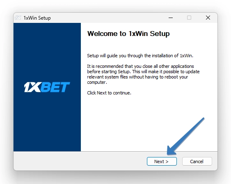Image resolution: width=231 pixels, height=184 pixels.
Task: Minimize the 1xWin Setup window
Action: pos(171,18)
